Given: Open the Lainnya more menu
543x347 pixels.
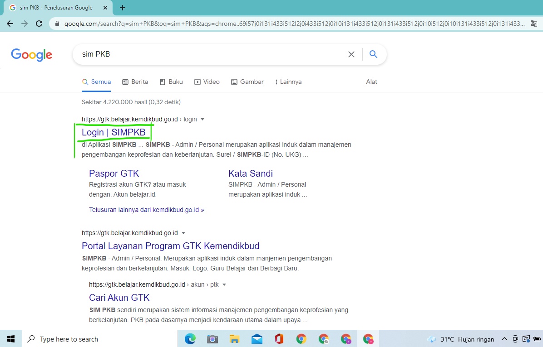Looking at the screenshot, I should coord(288,82).
